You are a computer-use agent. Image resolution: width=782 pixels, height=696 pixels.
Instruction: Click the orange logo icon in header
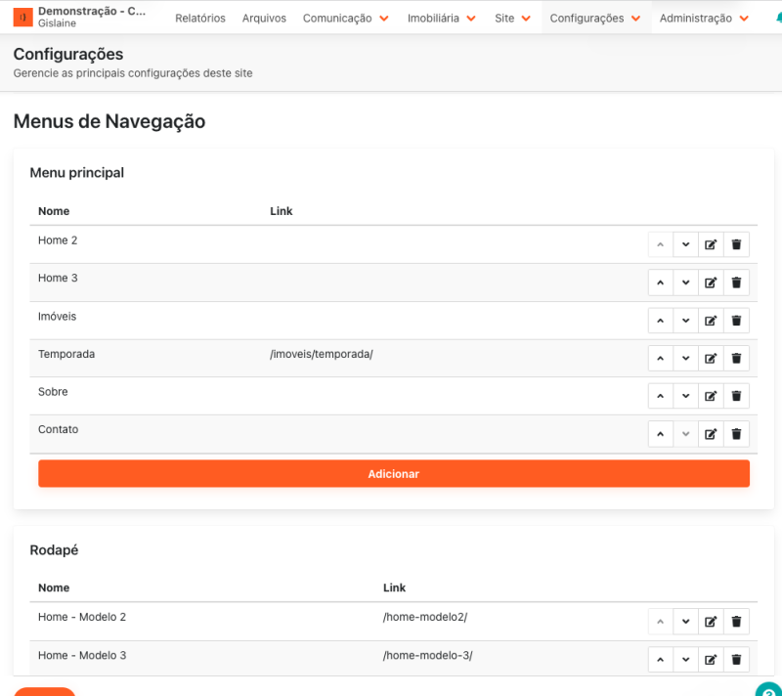click(22, 18)
